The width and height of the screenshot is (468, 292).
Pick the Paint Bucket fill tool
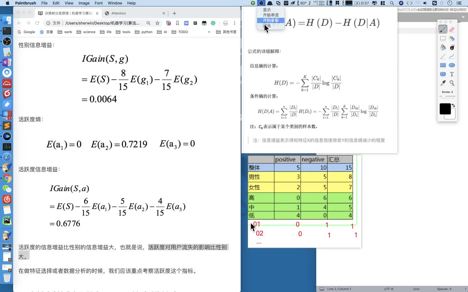(443, 47)
